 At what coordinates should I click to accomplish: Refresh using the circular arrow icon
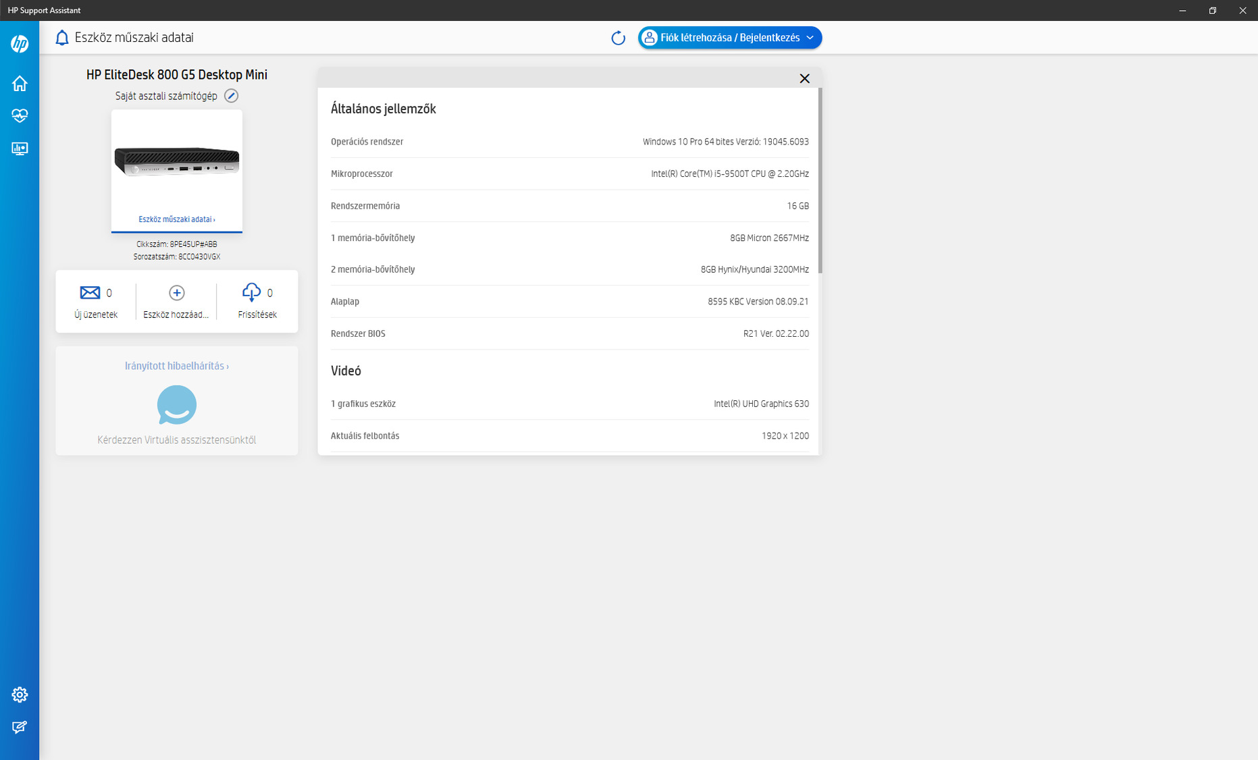pyautogui.click(x=618, y=38)
